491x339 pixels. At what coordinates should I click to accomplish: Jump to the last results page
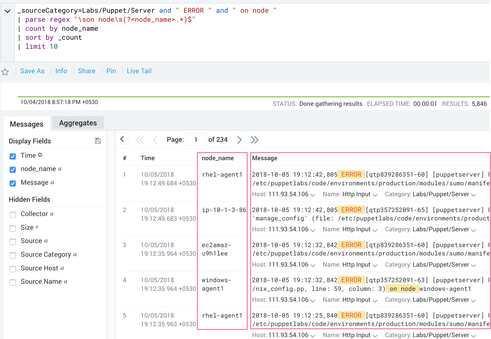pos(254,140)
